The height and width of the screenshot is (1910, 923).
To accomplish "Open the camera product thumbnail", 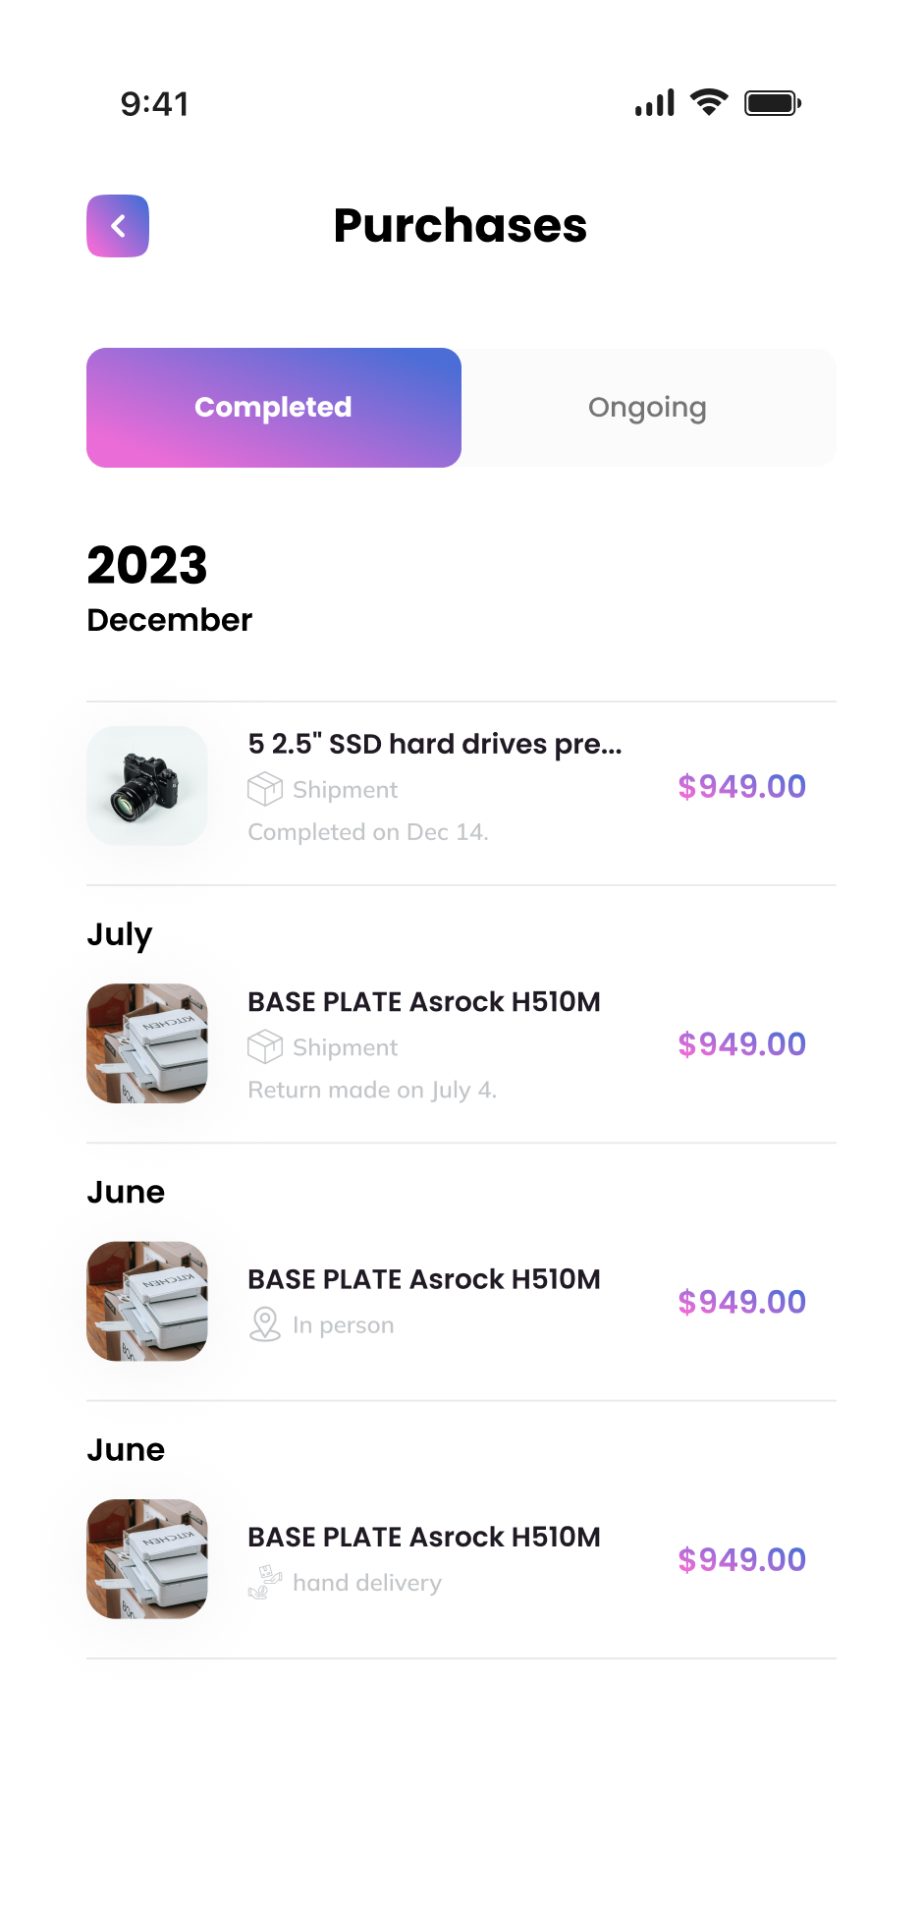I will pyautogui.click(x=147, y=786).
